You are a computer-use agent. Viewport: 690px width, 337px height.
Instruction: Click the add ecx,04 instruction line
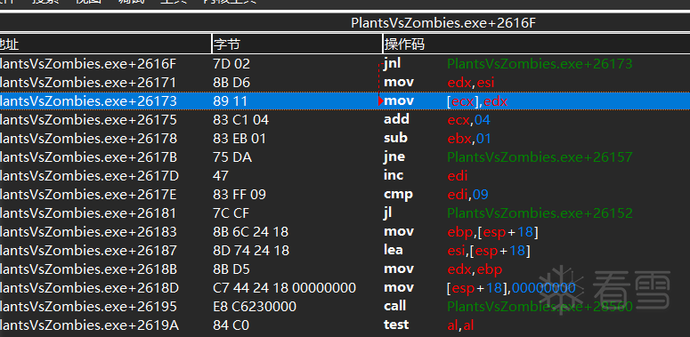click(345, 120)
